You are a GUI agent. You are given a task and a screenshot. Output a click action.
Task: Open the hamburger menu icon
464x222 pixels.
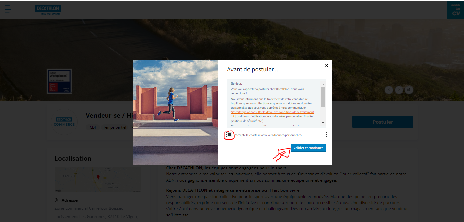pos(8,10)
